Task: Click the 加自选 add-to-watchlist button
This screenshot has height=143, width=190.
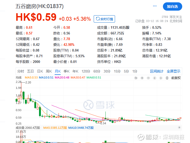Action: pyautogui.click(x=172, y=6)
